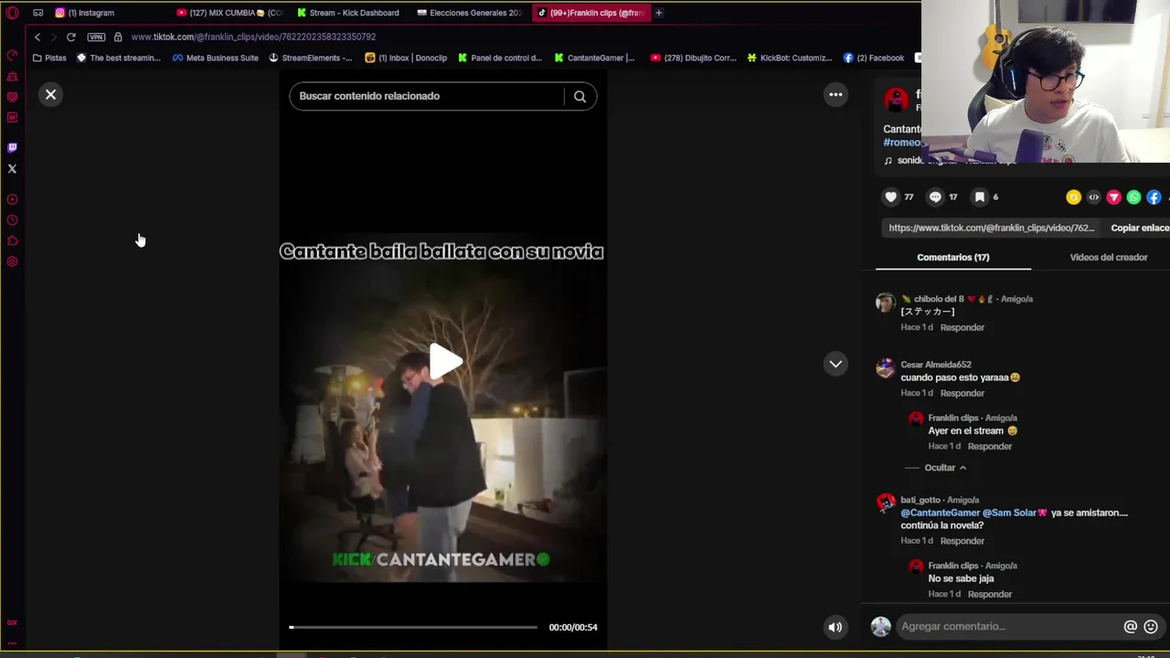This screenshot has height=658, width=1170.
Task: Reply to the 'Ayer en el stream' comment
Action: [990, 446]
